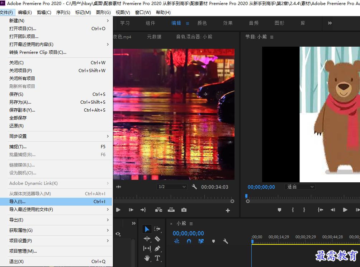Screen dimensions: 360x267
Task: Toggle timeline Snap magnet
Action: point(189,241)
